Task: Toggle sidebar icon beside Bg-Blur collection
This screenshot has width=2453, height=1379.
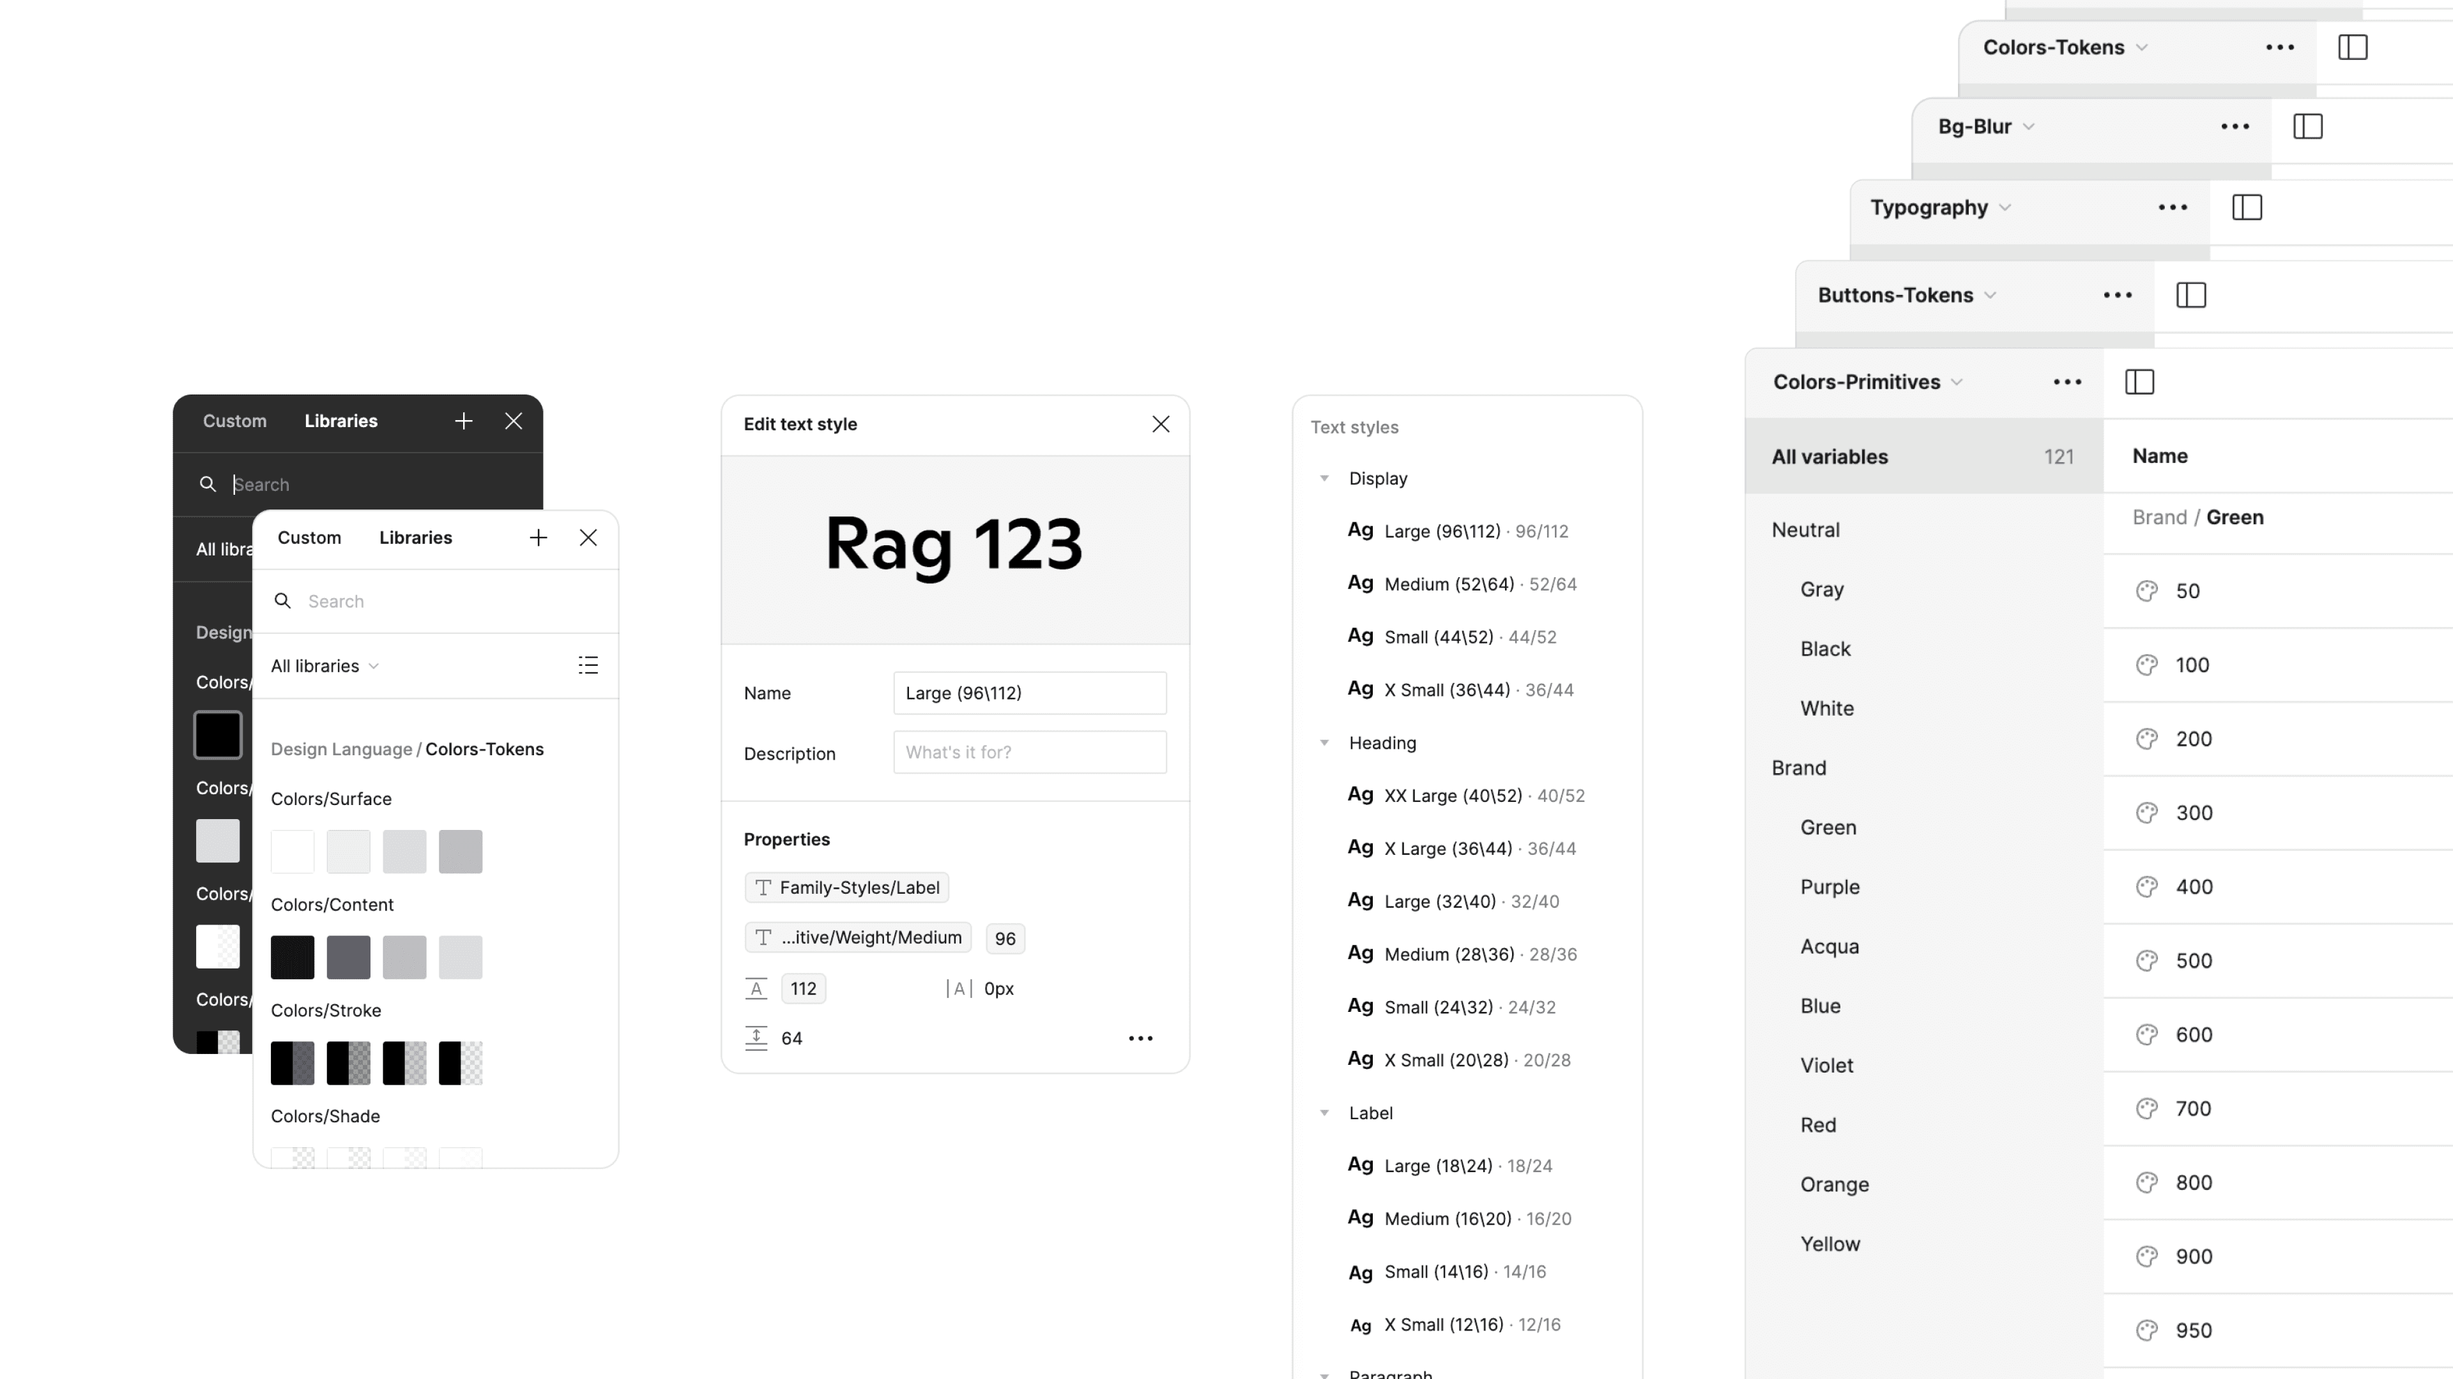Action: click(x=2307, y=126)
